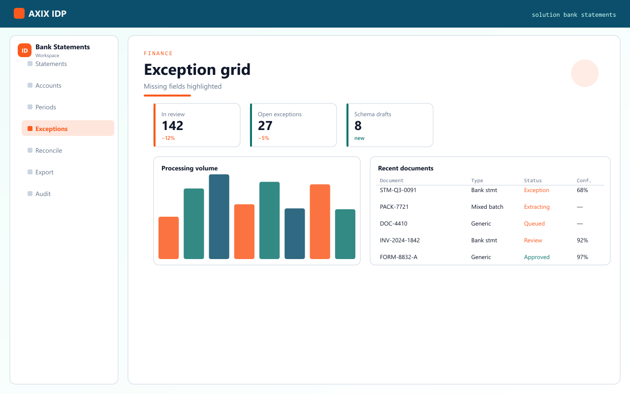Click the ID workspace badge icon
This screenshot has width=630, height=394.
tap(25, 50)
